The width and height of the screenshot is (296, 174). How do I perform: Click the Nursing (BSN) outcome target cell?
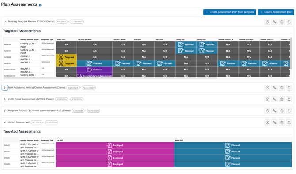[x=29, y=75]
